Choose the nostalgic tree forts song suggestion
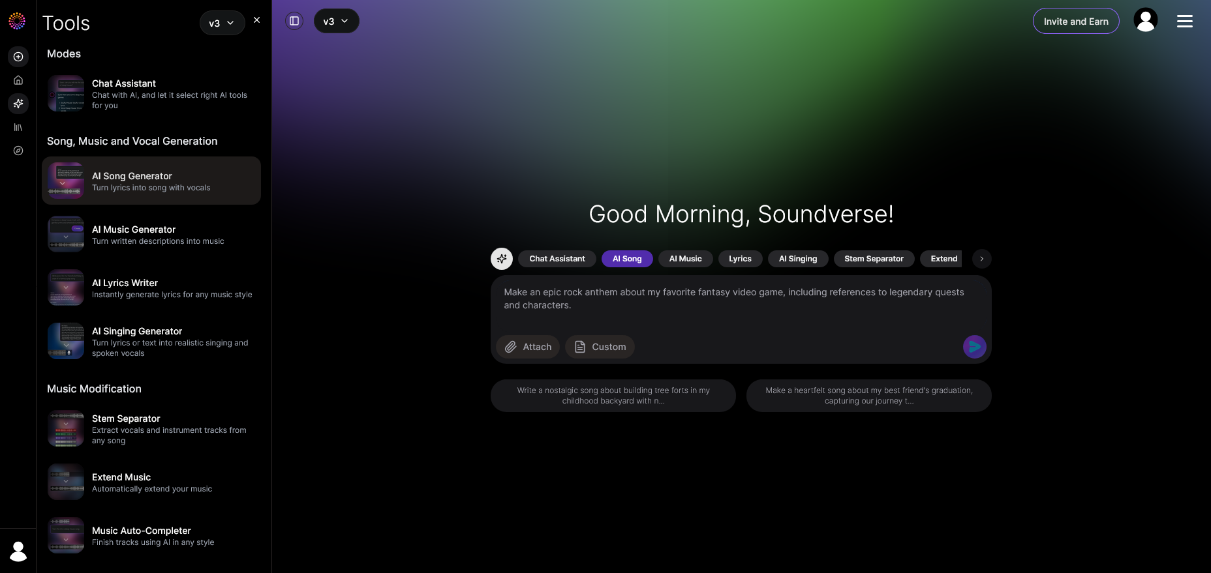This screenshot has height=573, width=1211. point(613,396)
